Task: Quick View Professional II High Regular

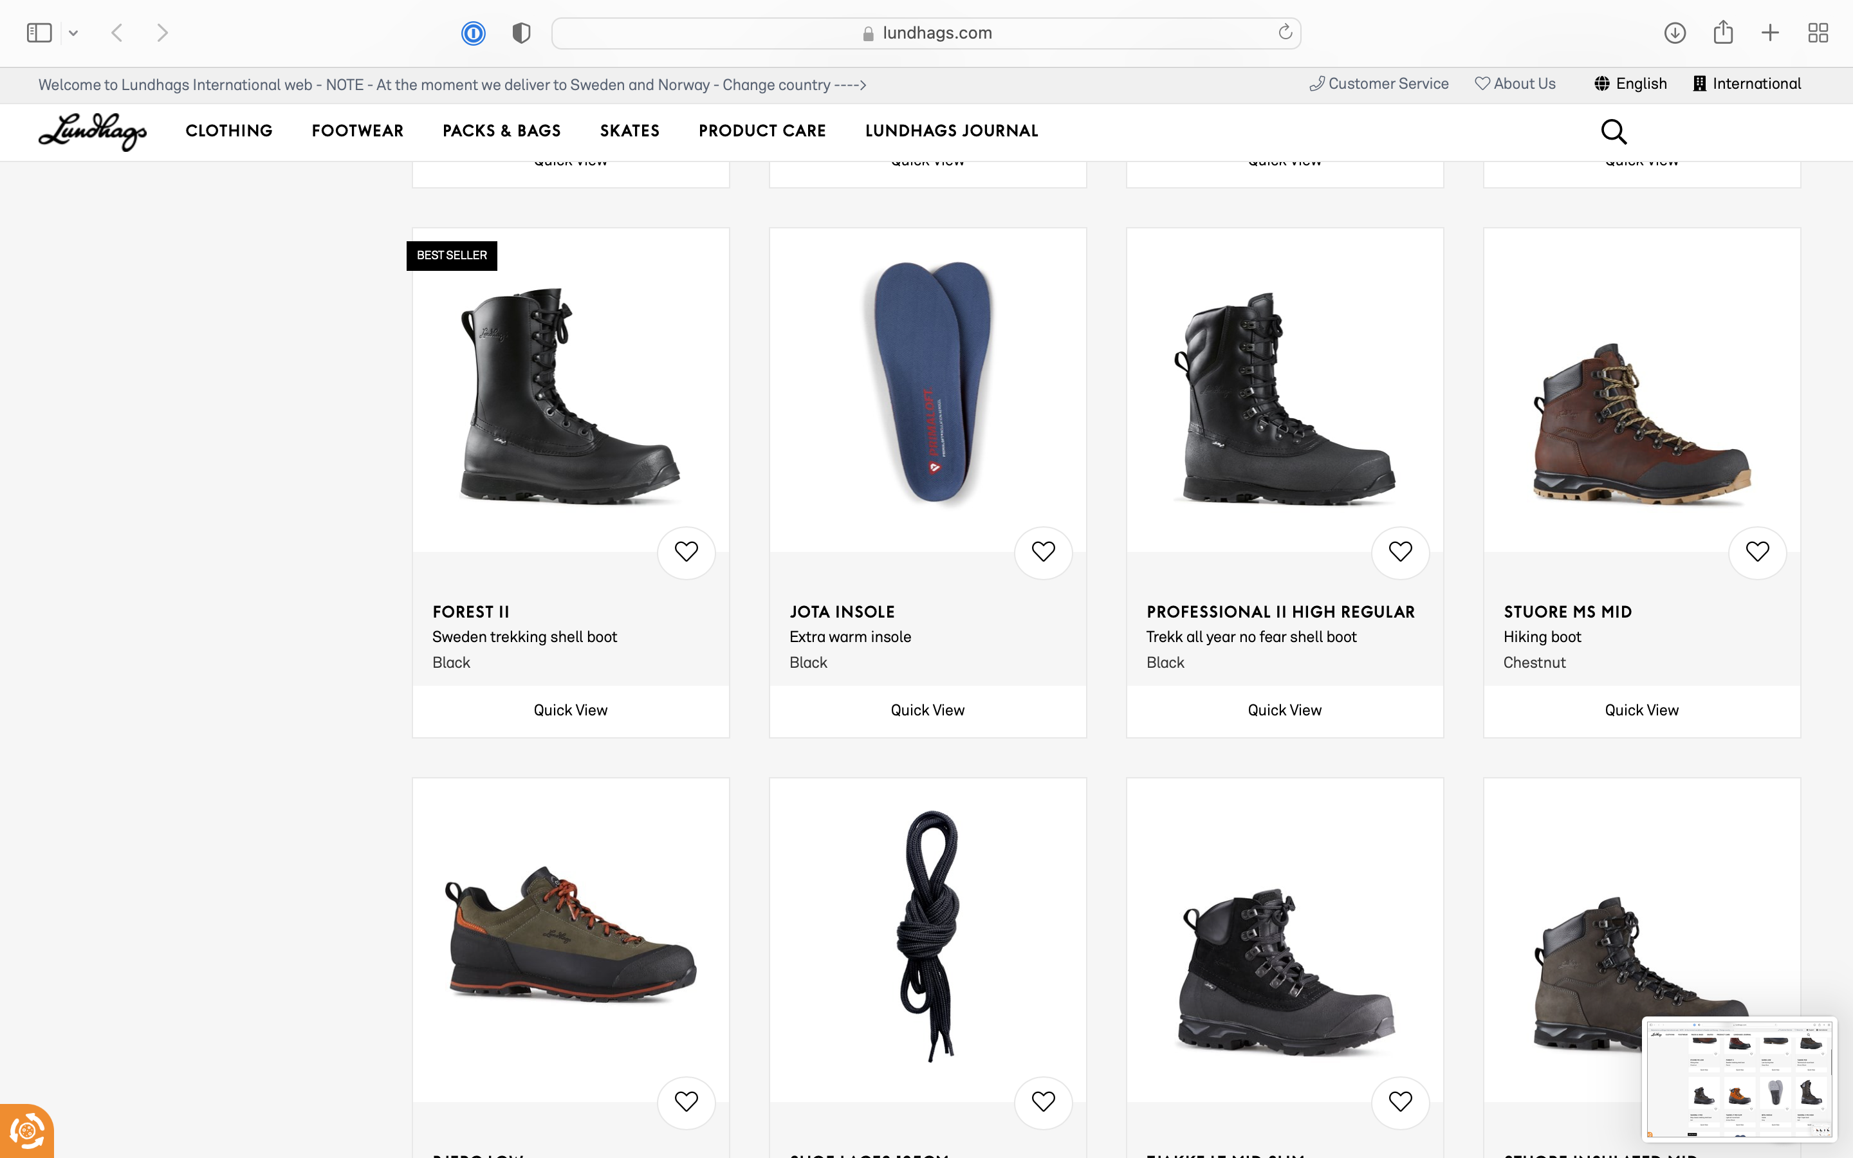Action: click(x=1284, y=711)
